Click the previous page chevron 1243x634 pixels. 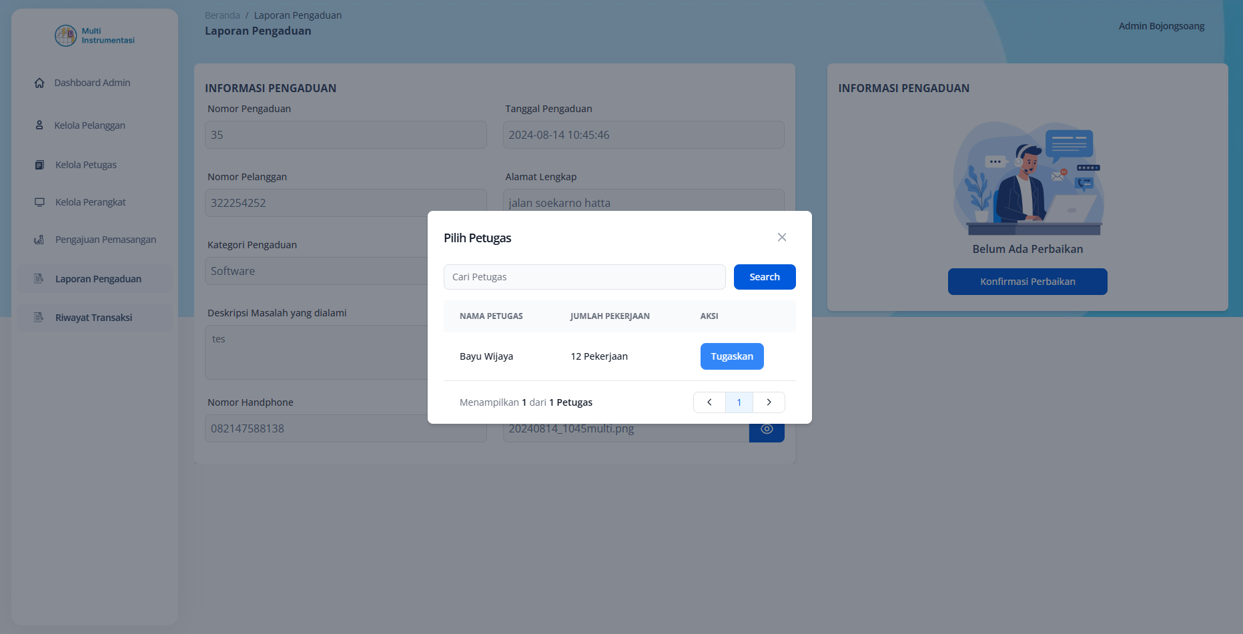click(709, 402)
